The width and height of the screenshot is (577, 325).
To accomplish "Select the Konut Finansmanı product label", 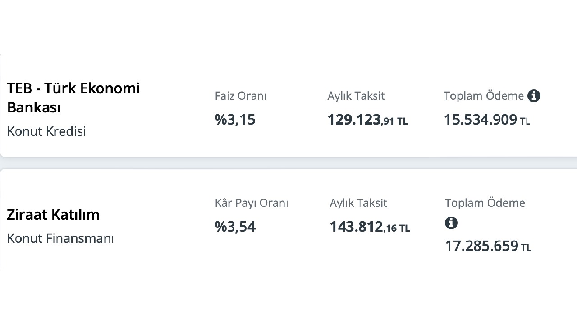I will pos(60,238).
